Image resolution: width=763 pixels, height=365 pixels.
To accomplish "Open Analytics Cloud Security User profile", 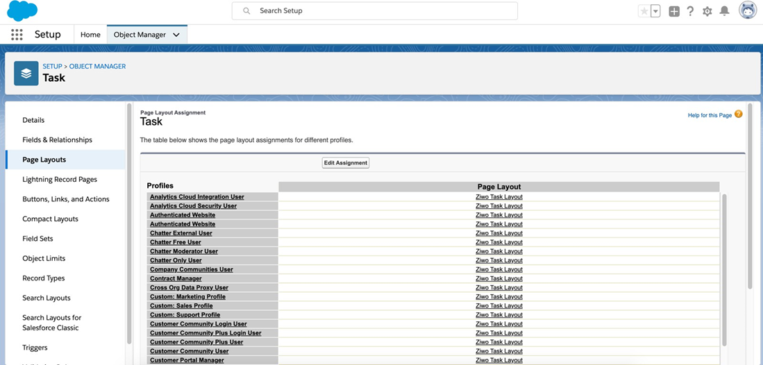I will pos(193,206).
